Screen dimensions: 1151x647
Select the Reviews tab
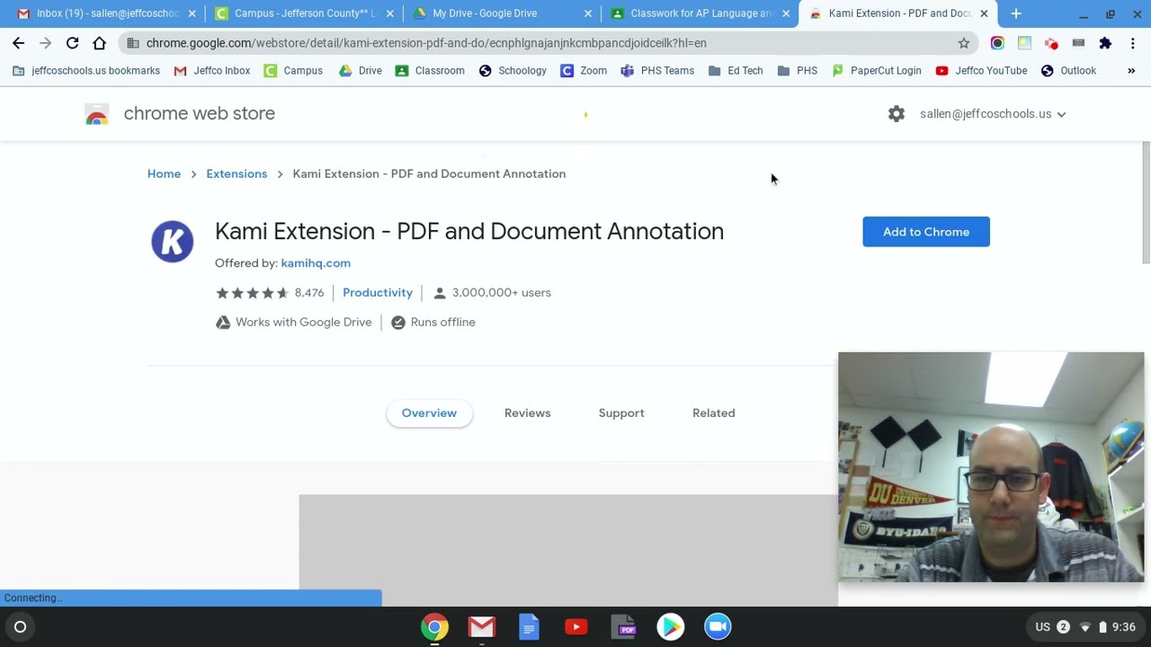[x=528, y=413]
